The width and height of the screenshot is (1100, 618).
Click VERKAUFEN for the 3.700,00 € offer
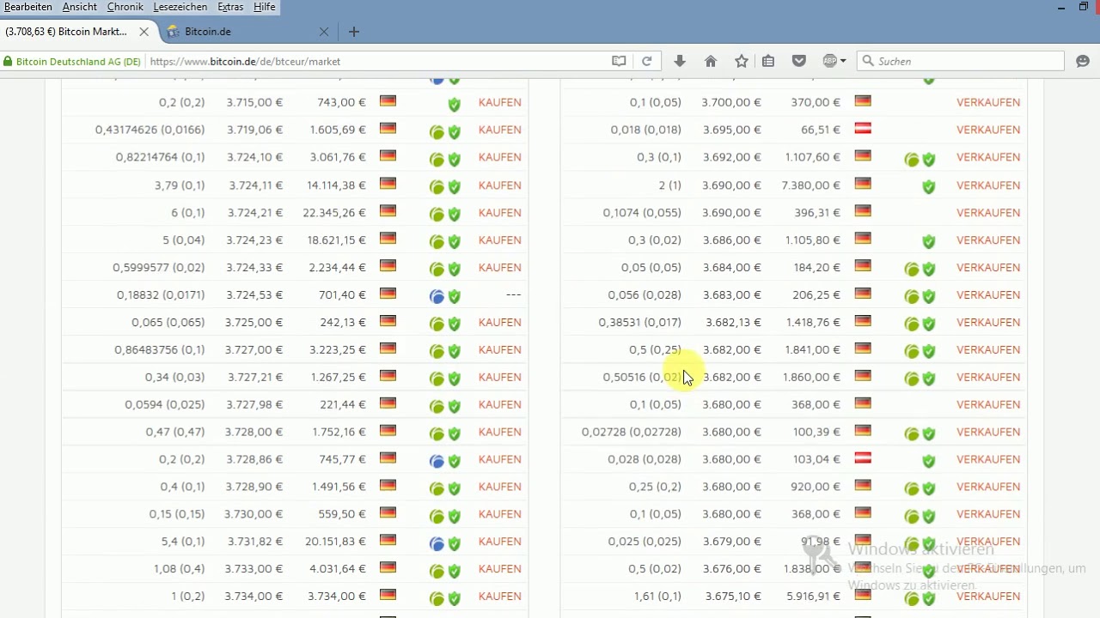[x=988, y=102]
